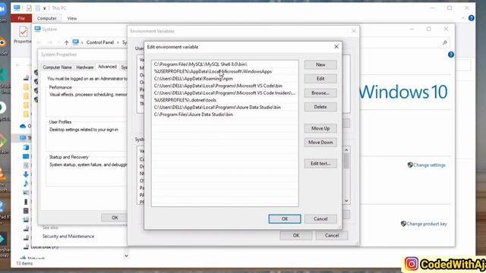This screenshot has height=273, width=486.
Task: Open Zoom icon on desktop
Action: (x=2, y=9)
